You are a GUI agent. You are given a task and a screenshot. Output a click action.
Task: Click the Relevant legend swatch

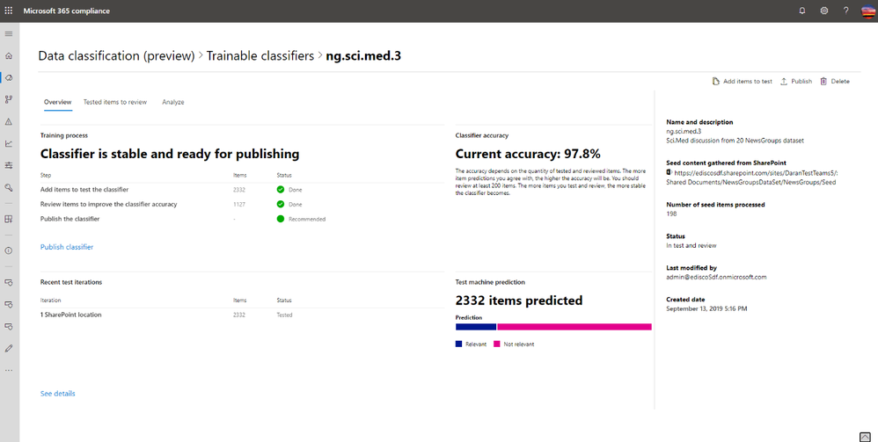coord(458,344)
